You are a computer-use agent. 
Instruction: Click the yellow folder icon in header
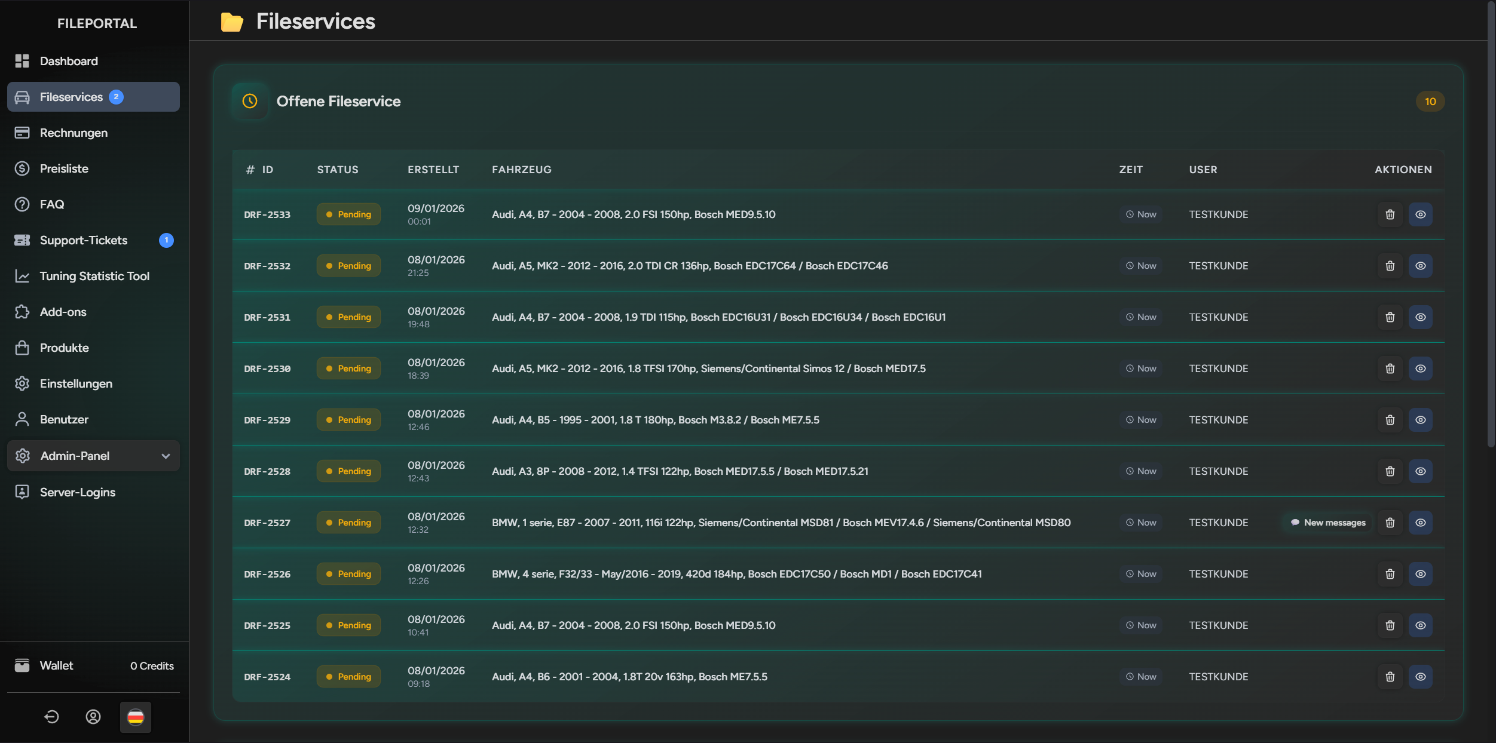232,22
